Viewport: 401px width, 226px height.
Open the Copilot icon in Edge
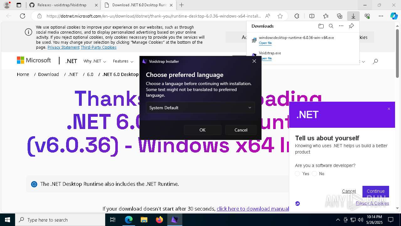click(x=394, y=16)
